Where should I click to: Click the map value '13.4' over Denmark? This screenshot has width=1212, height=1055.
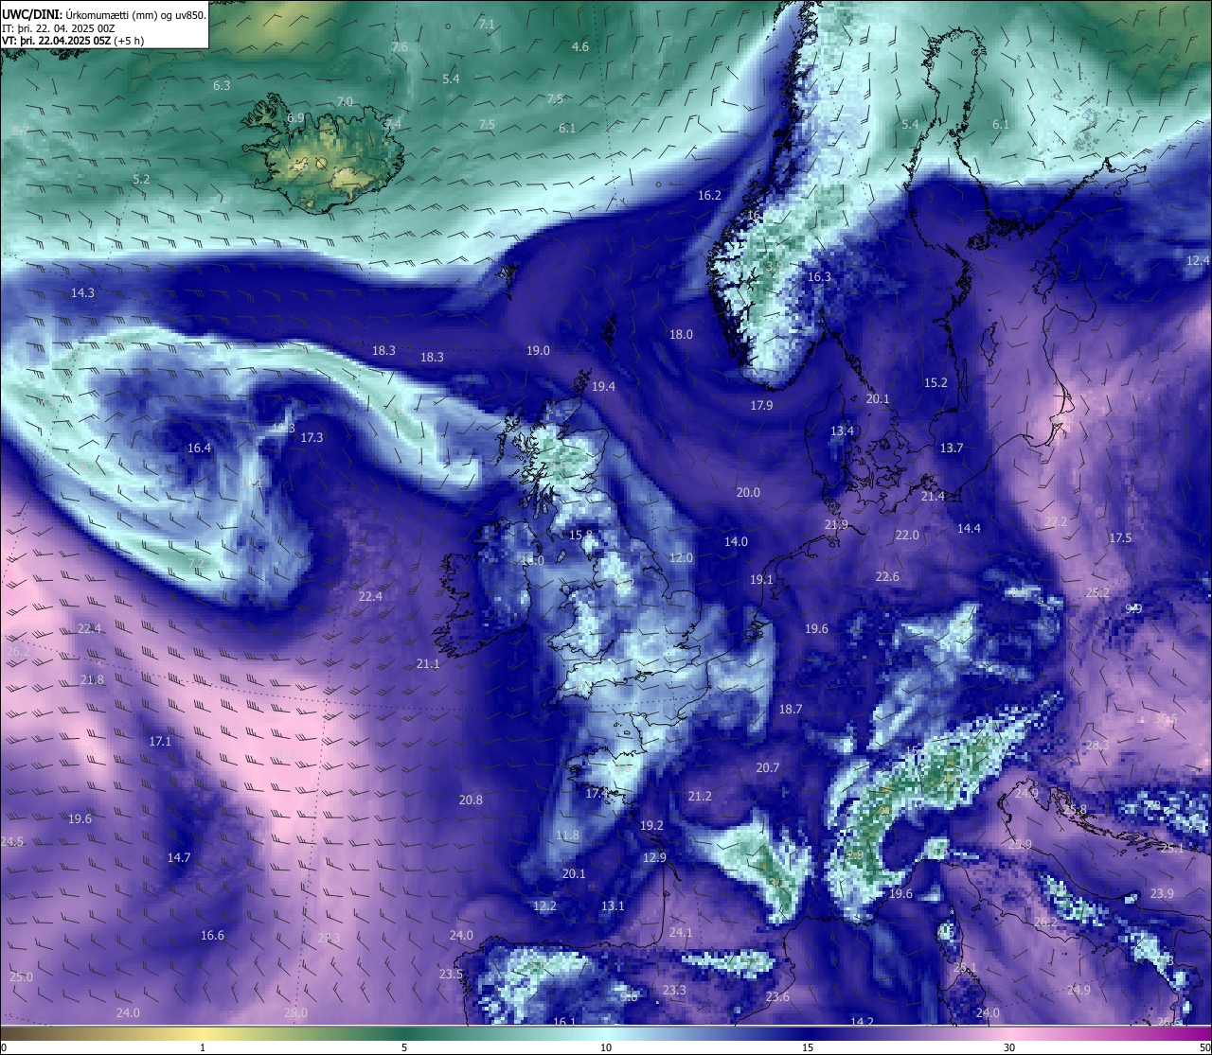point(842,431)
